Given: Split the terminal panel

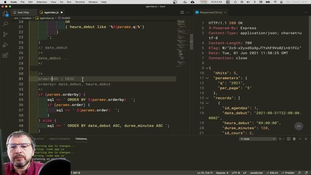Looking at the screenshot, I should pyautogui.click(x=289, y=139).
